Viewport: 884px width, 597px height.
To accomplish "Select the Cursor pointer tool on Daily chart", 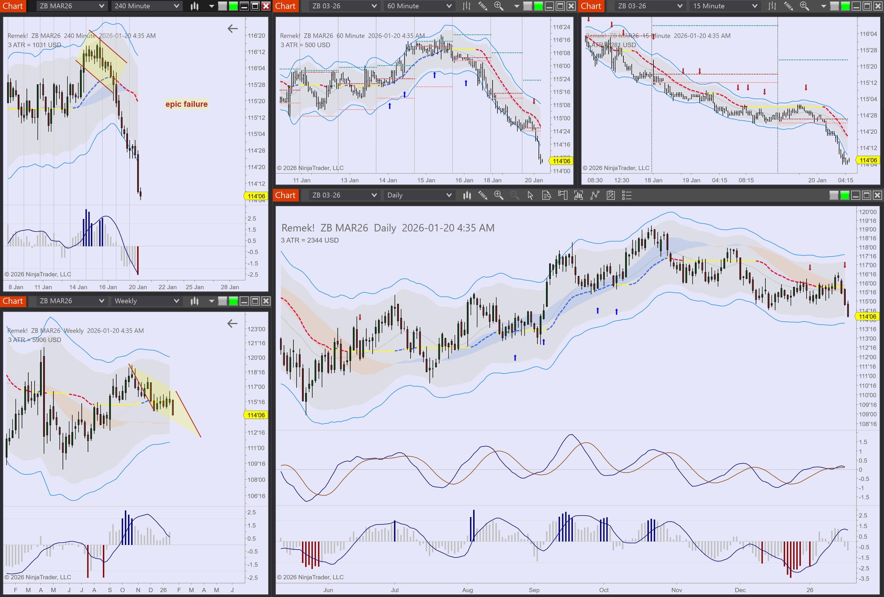I will coord(529,195).
